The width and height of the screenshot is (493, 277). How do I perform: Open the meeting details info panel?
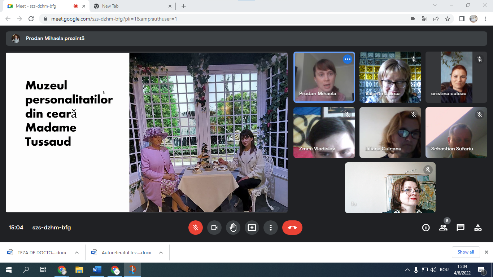click(426, 228)
